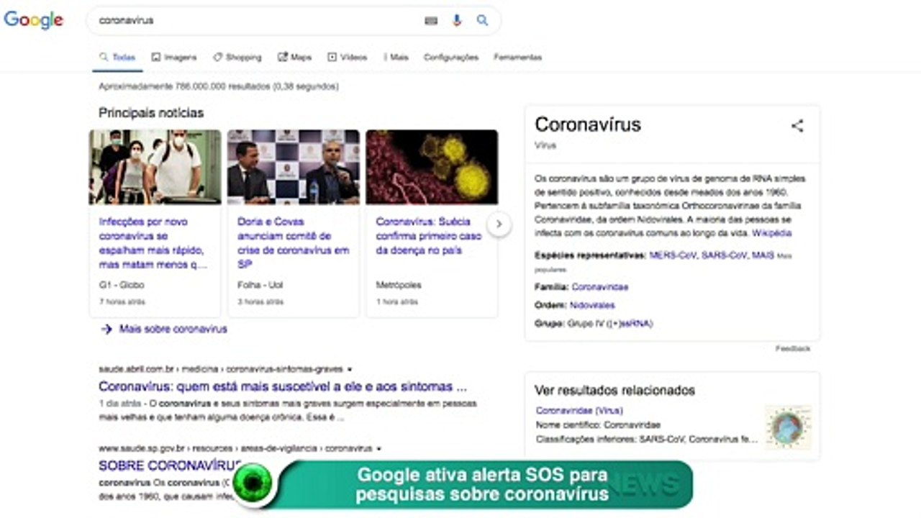
Task: Open the on-screen keyboard icon in search bar
Action: pyautogui.click(x=431, y=21)
